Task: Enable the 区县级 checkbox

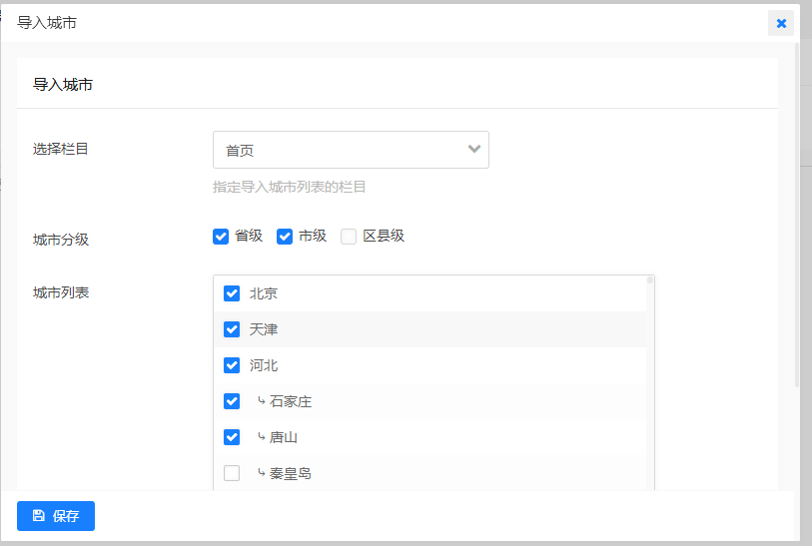Action: pyautogui.click(x=349, y=237)
